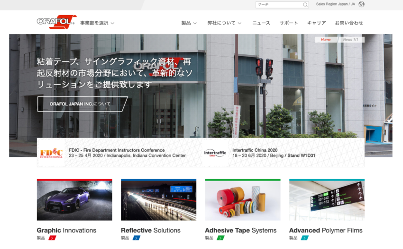Viewport: 403px width, 249px height.
Task: Click the Adhesive Tape Systems heading
Action: tap(240, 230)
